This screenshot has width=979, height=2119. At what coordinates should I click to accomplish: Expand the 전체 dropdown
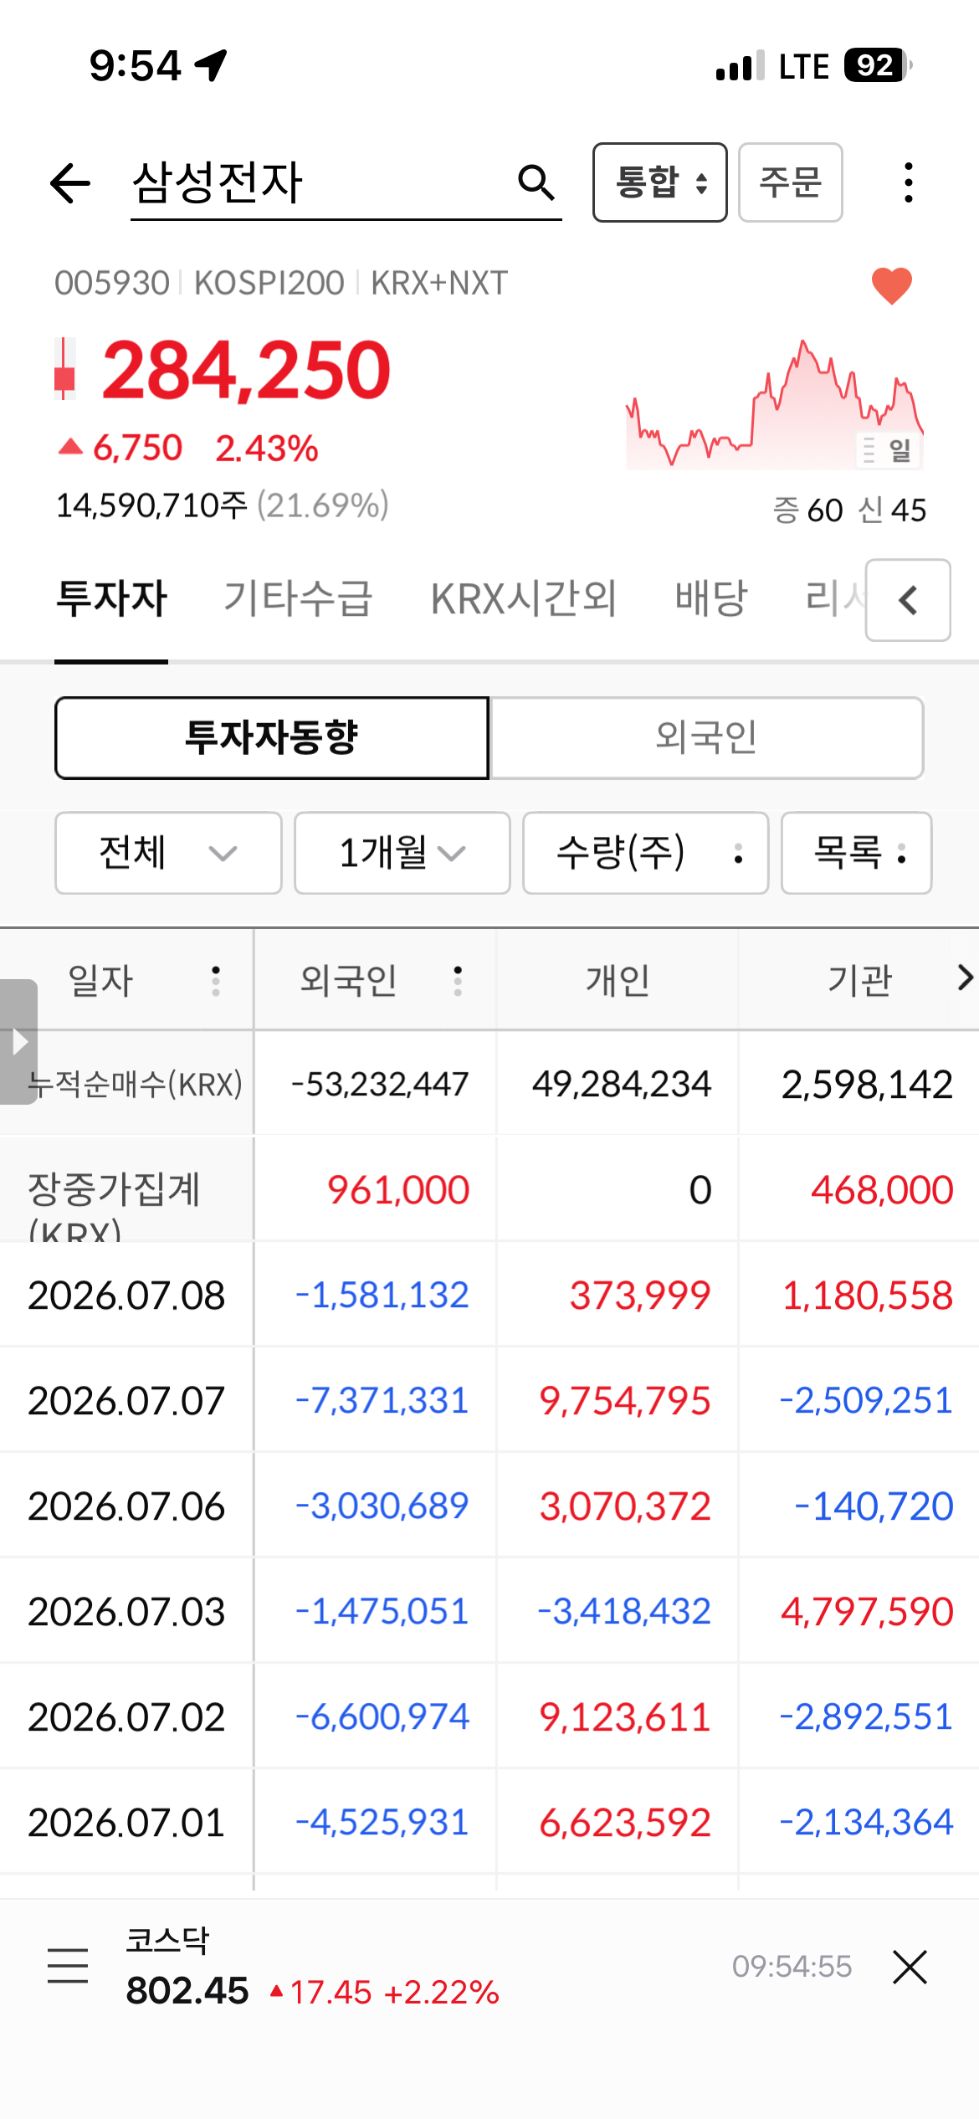[168, 853]
